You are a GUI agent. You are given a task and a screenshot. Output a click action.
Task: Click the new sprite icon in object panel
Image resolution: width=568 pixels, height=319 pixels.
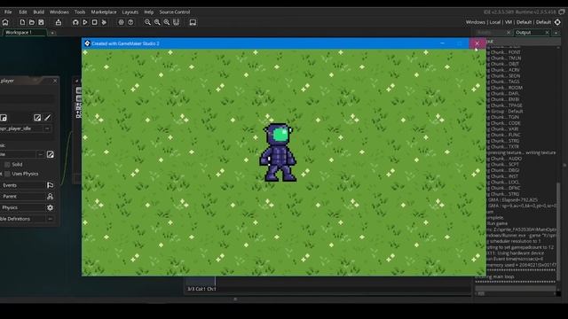tap(4, 118)
